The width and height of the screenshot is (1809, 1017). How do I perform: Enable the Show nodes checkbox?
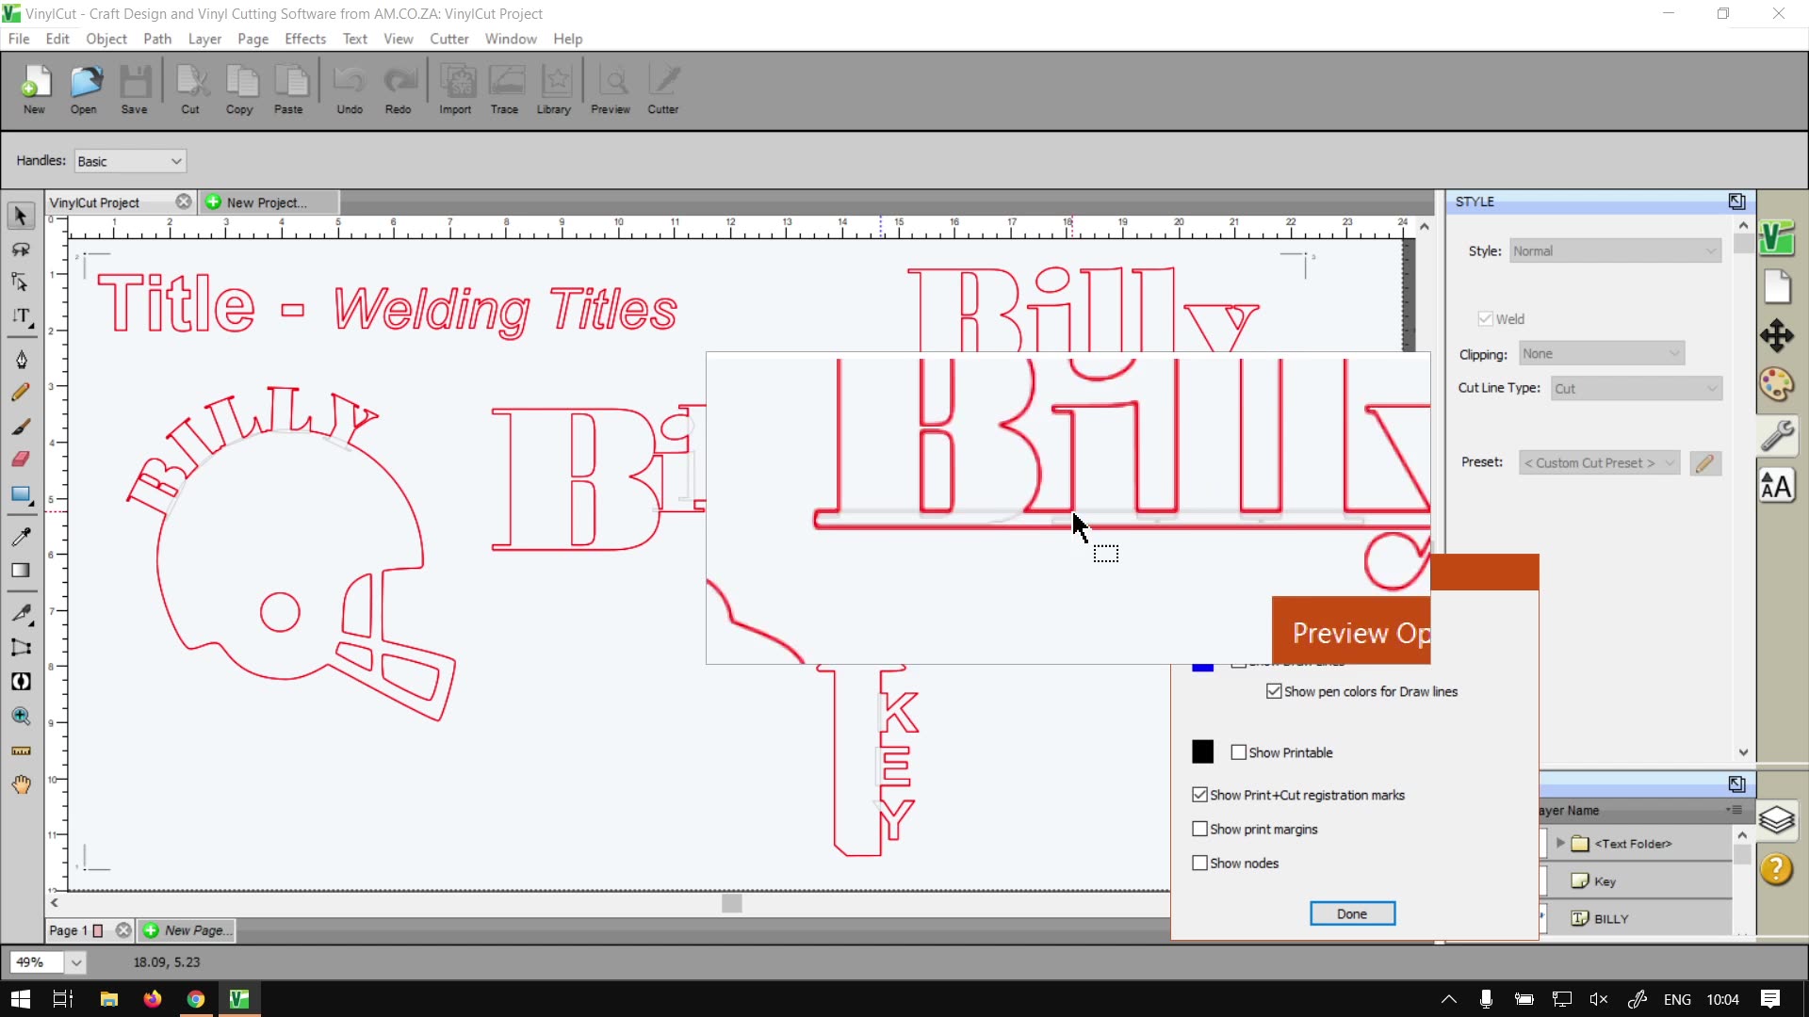pyautogui.click(x=1199, y=863)
